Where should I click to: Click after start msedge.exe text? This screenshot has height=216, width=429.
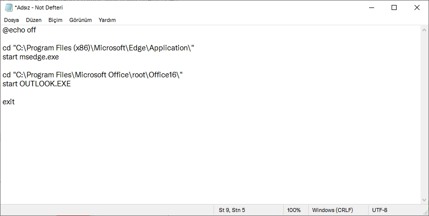pos(59,57)
